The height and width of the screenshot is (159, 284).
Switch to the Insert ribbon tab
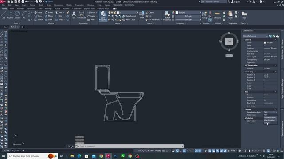(12, 9)
